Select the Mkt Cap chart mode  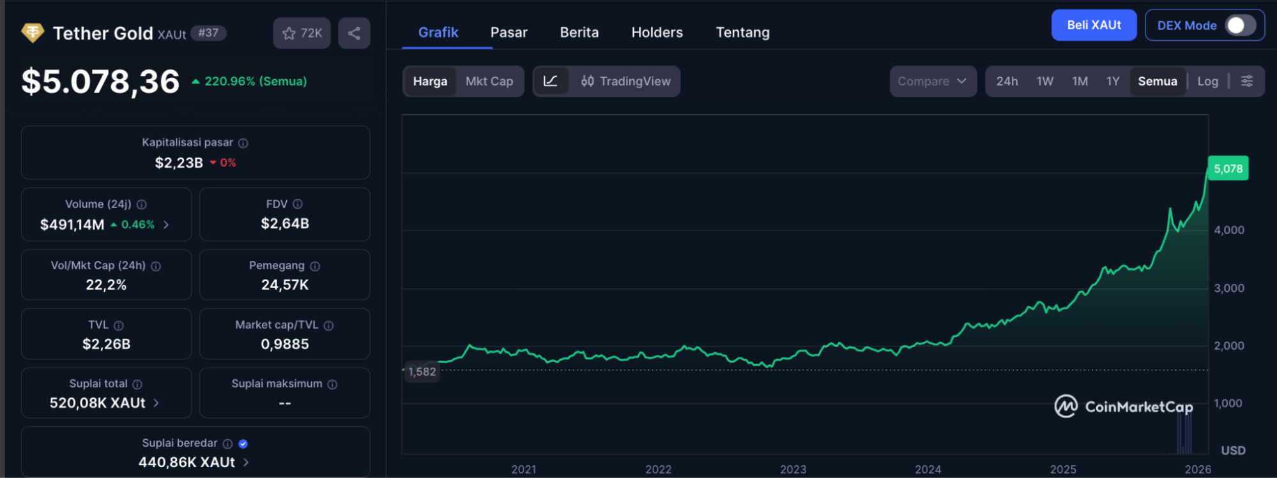tap(489, 81)
